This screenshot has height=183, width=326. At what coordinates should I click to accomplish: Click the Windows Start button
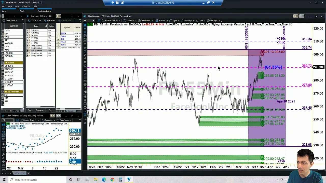pyautogui.click(x=4, y=180)
